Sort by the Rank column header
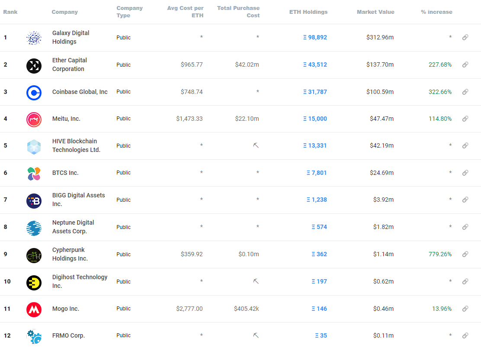Viewport: 481px width, 348px height. pyautogui.click(x=10, y=12)
